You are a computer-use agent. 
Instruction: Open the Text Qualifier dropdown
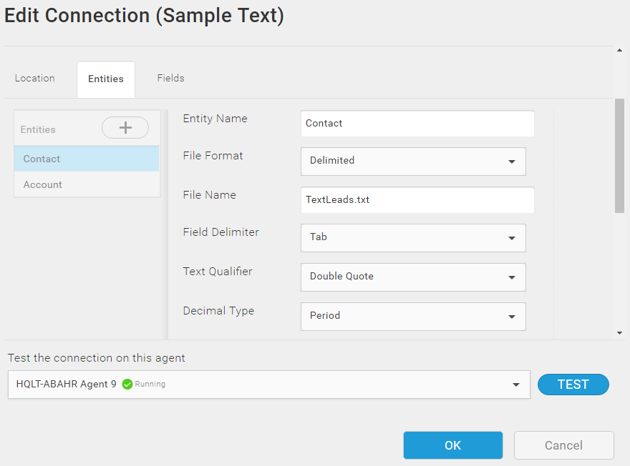(413, 277)
